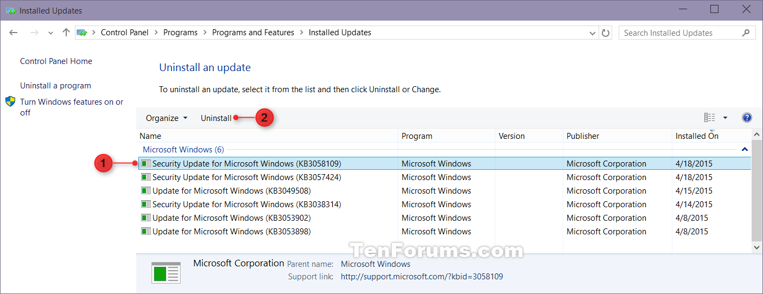The height and width of the screenshot is (294, 763).
Task: Click the icon of update KB3053898
Action: (x=145, y=231)
